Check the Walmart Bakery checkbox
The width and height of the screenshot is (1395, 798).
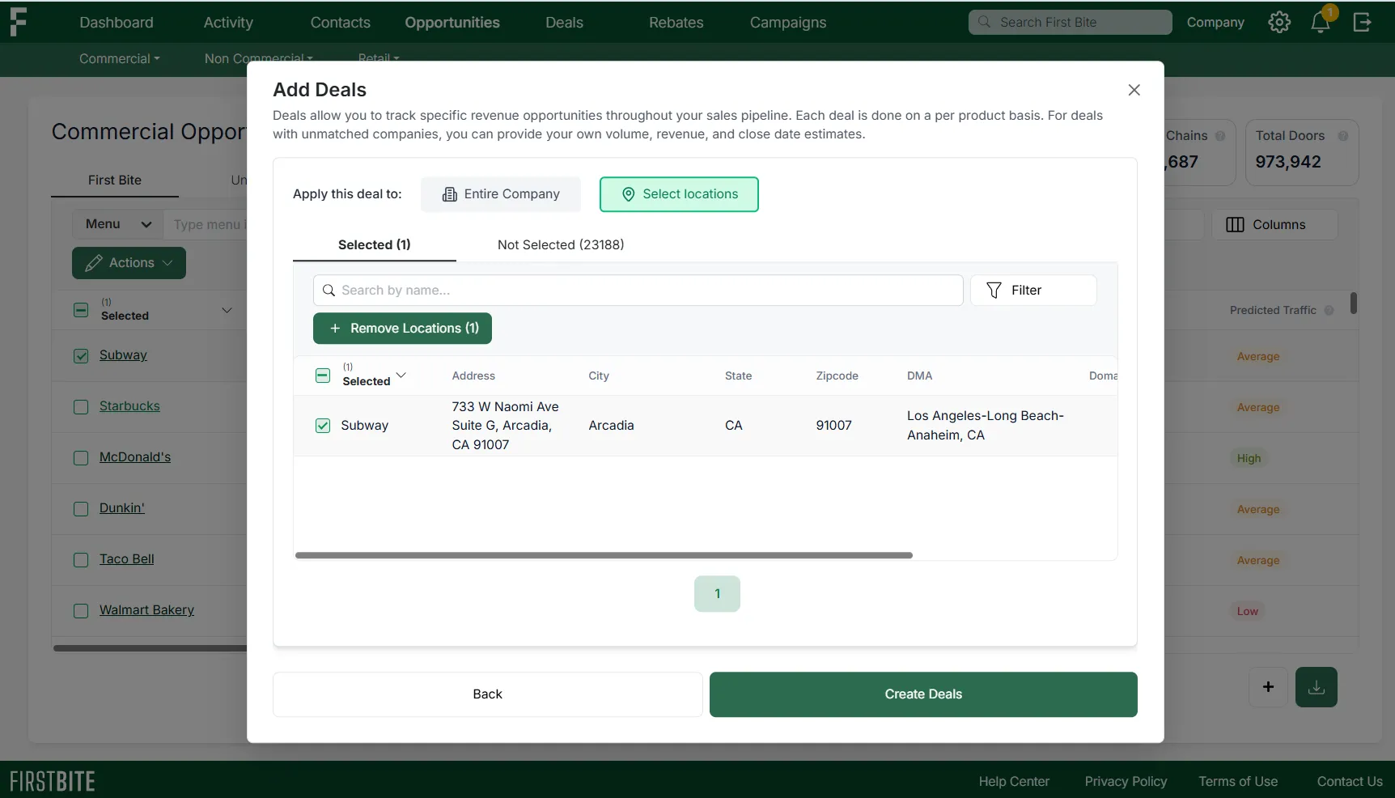81,611
